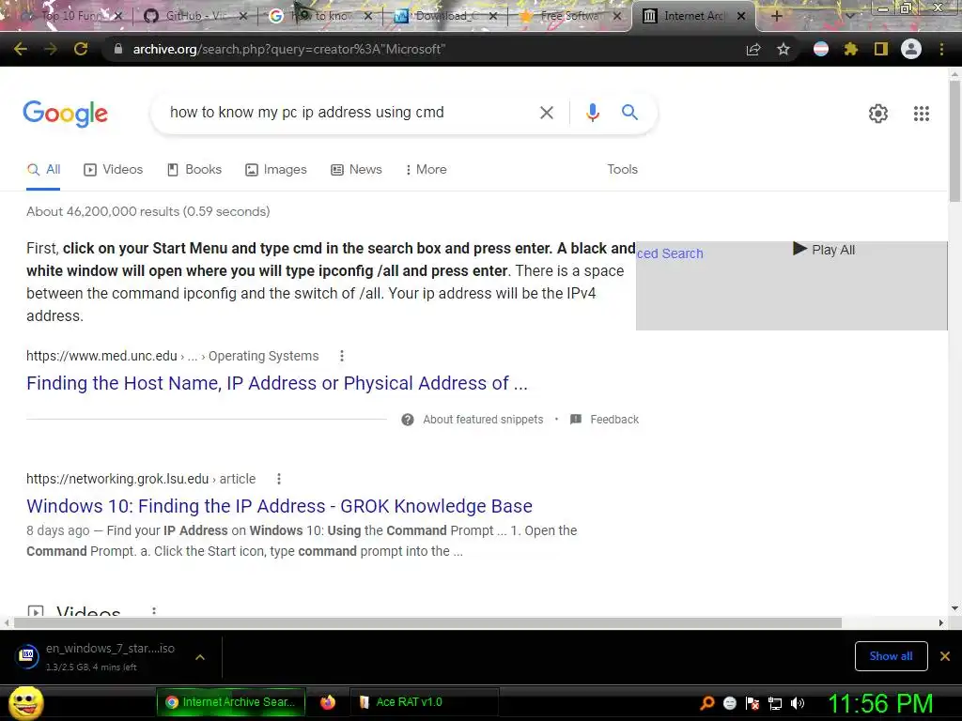
Task: Click the Feedback flag icon
Action: (576, 420)
